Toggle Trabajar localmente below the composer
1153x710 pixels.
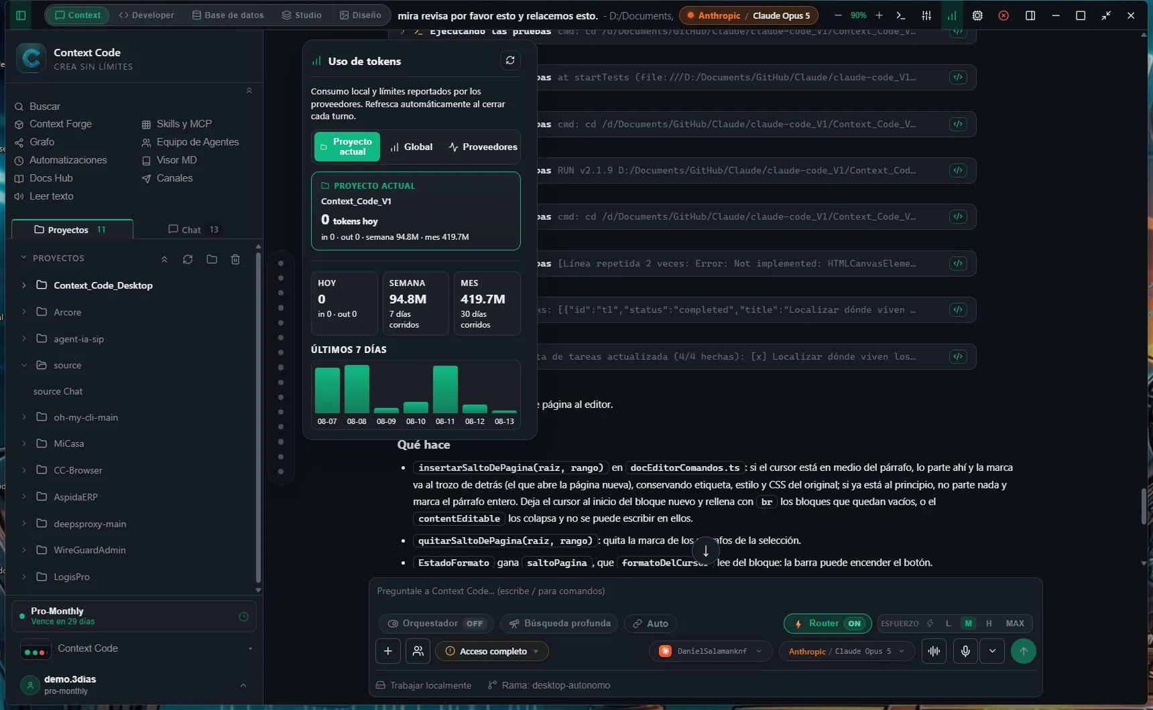pyautogui.click(x=424, y=685)
